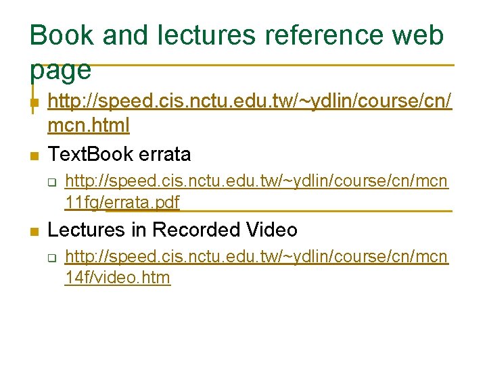Click the gold horizontal line right of "page"
The image size is (487, 365).
coord(271,66)
